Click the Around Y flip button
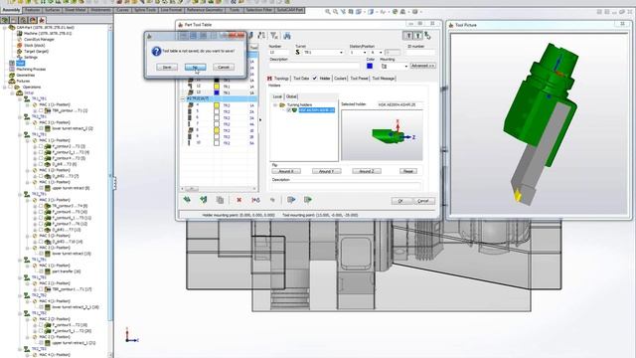 click(327, 171)
